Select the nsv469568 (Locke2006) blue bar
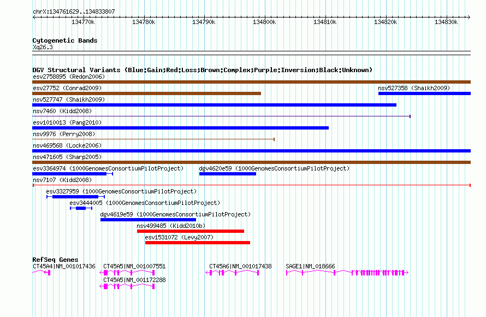 point(251,151)
